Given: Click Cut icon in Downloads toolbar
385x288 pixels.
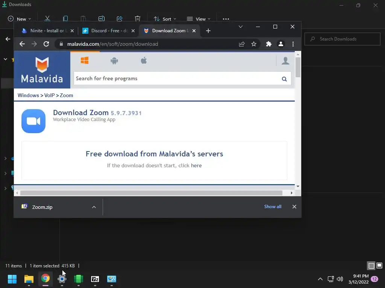Looking at the screenshot, I should pyautogui.click(x=47, y=19).
